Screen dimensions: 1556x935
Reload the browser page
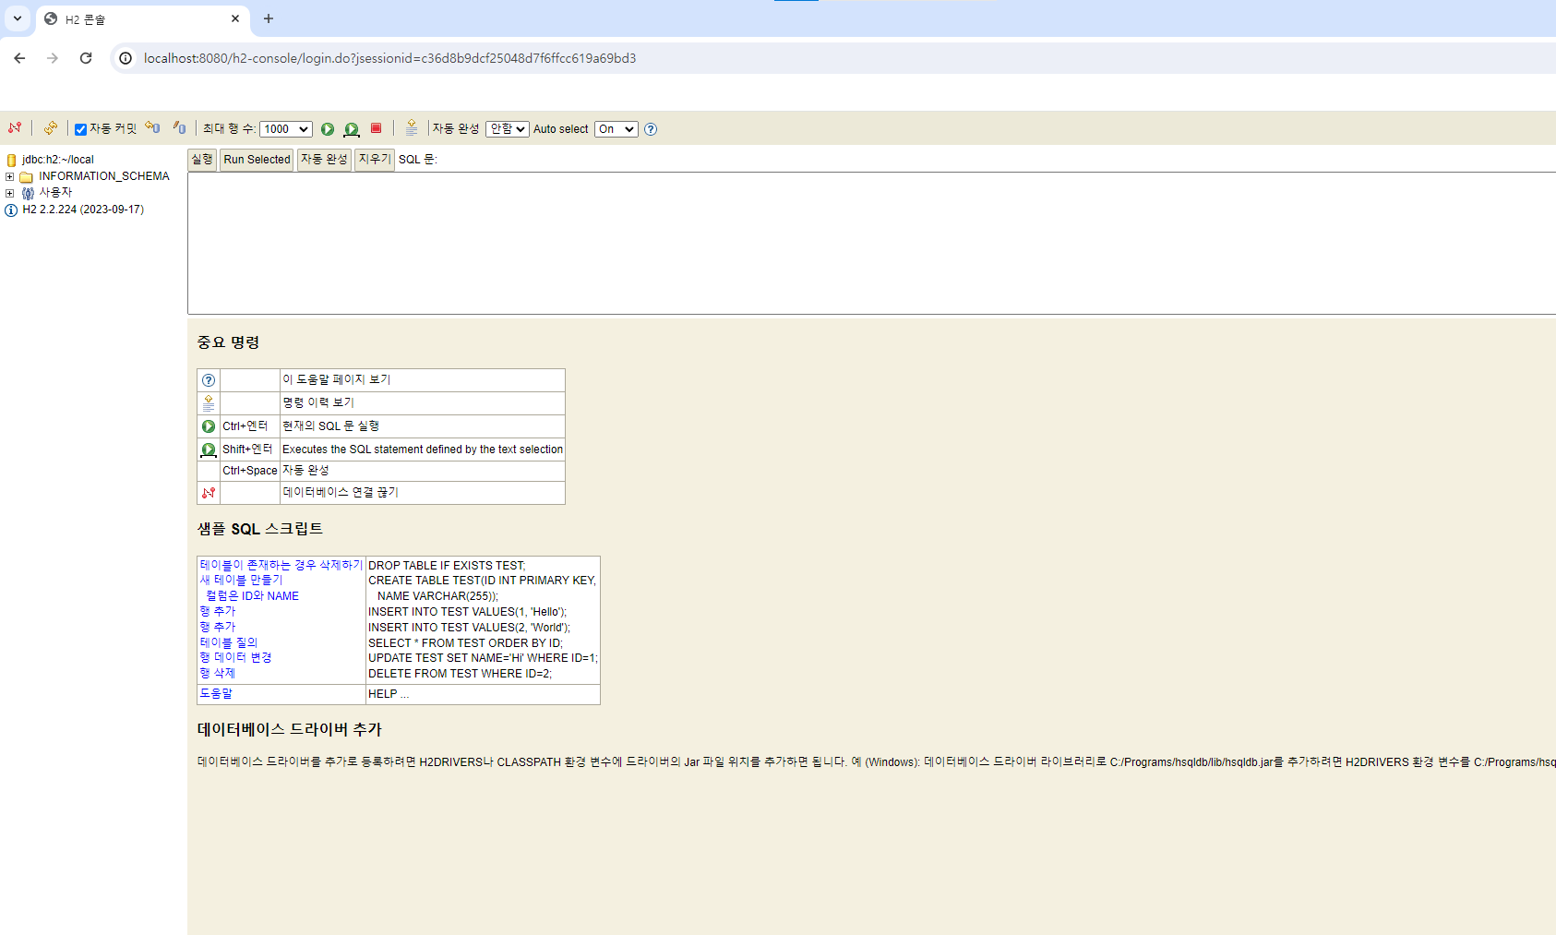pyautogui.click(x=86, y=58)
